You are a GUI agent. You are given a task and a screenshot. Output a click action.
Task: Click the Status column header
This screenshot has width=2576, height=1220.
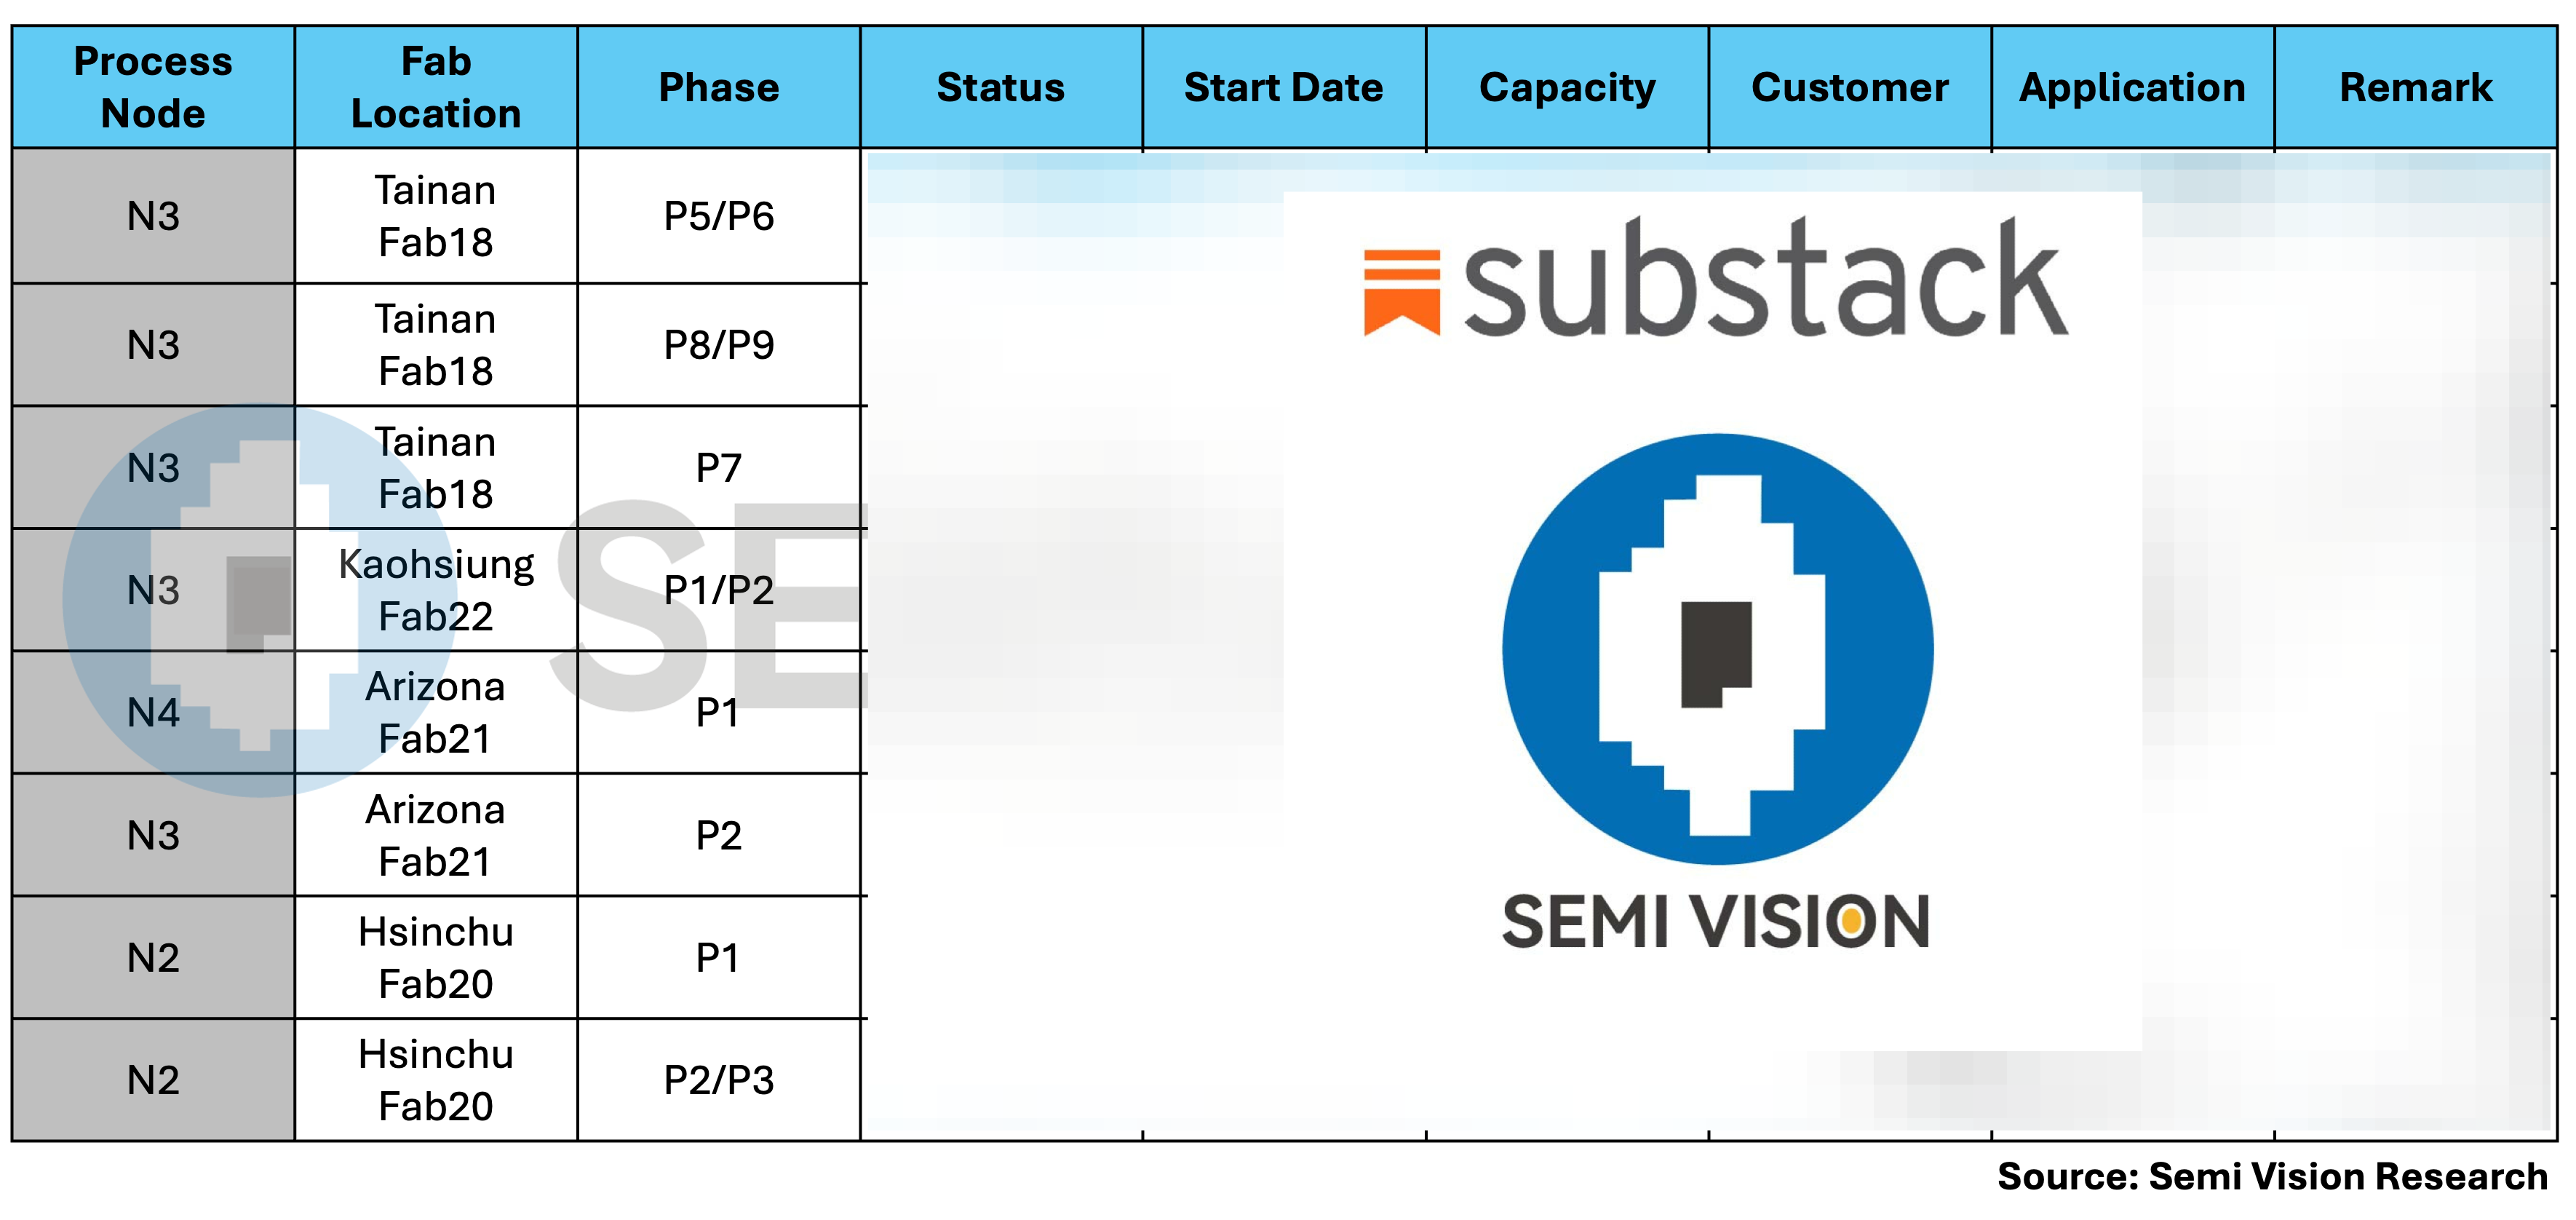tap(1001, 88)
